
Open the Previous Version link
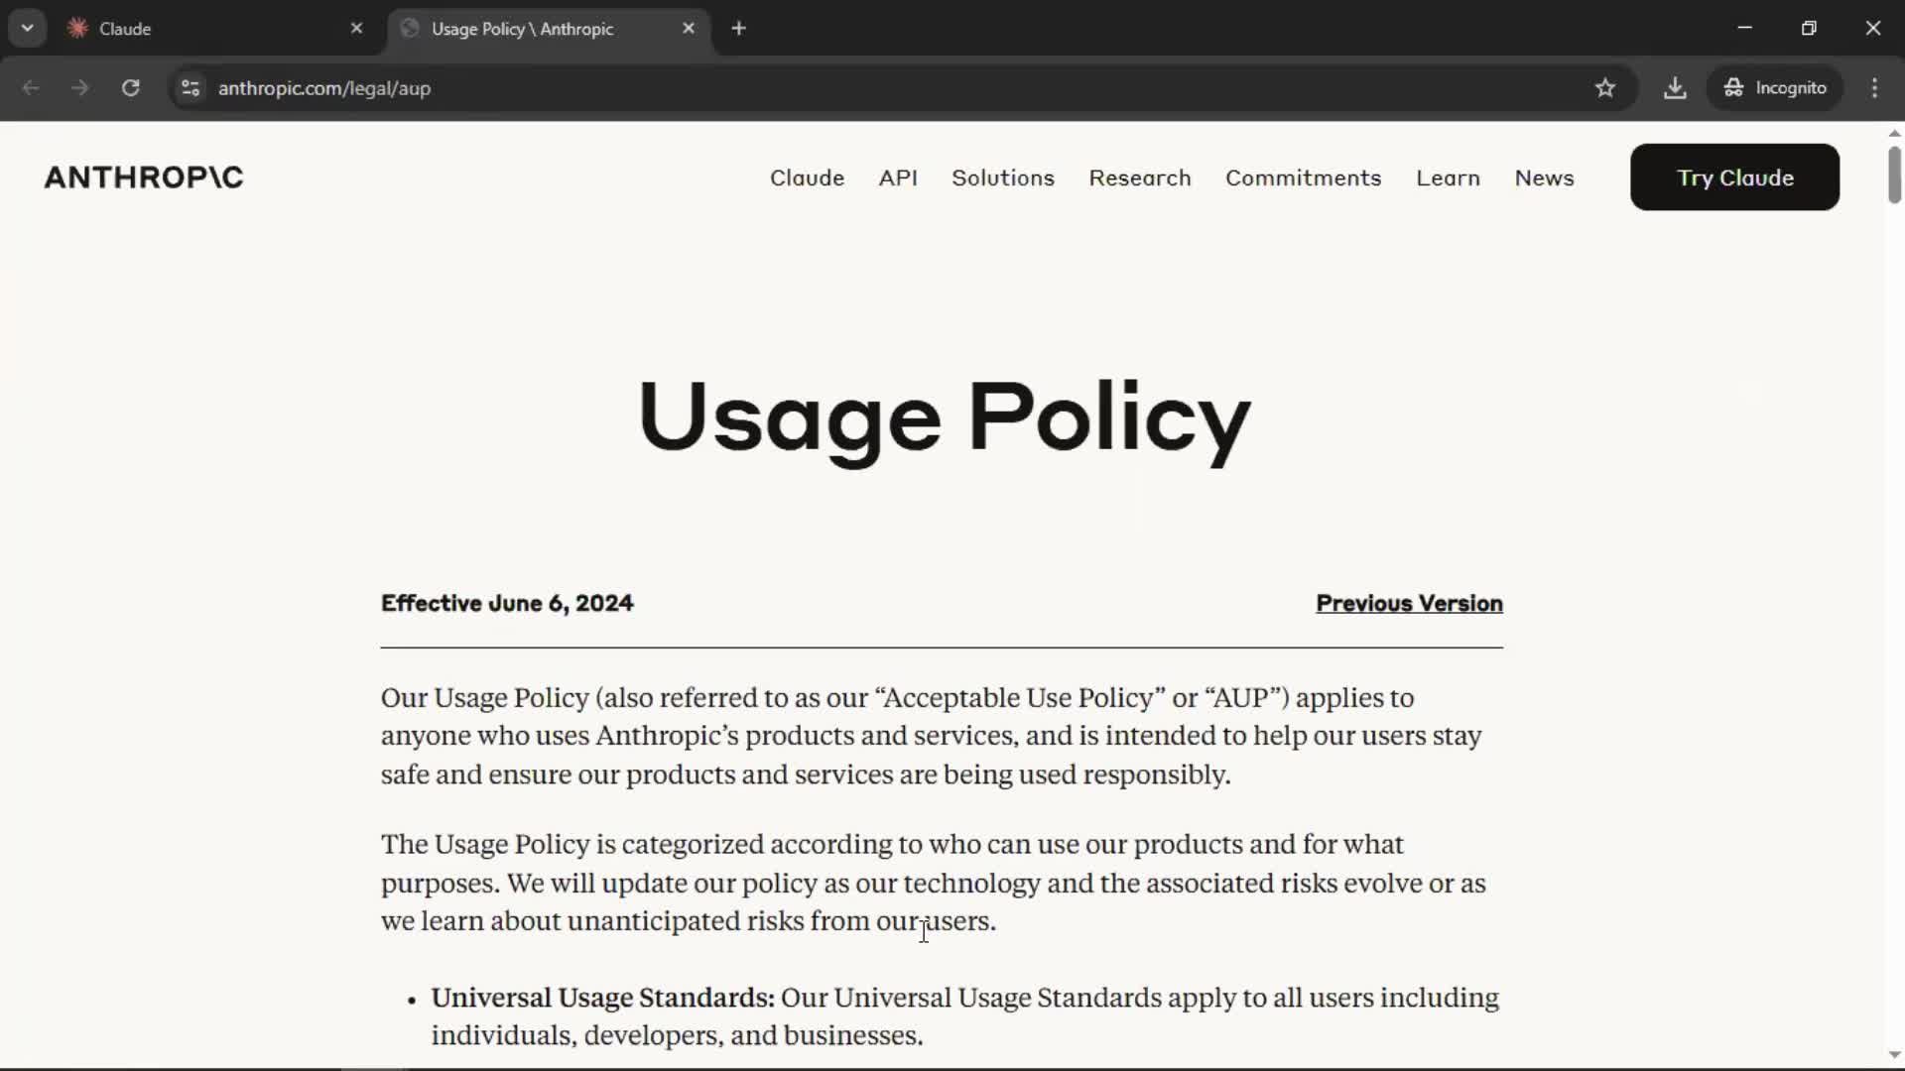coord(1409,603)
